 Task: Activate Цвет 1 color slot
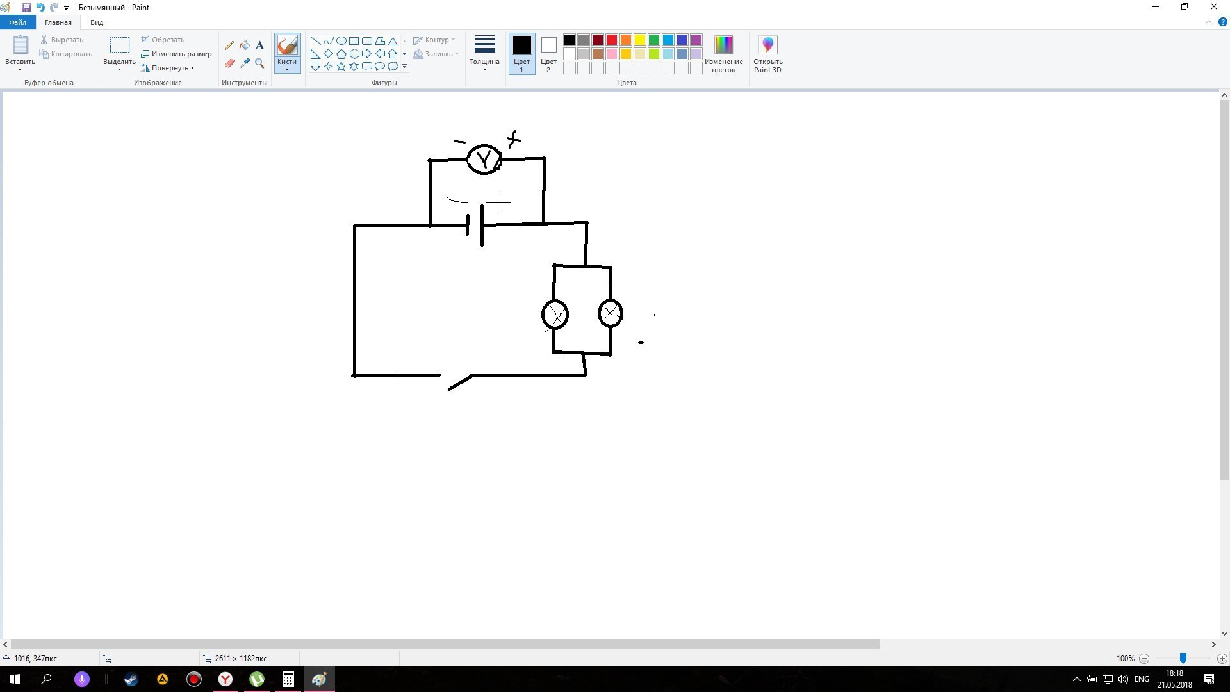[521, 53]
